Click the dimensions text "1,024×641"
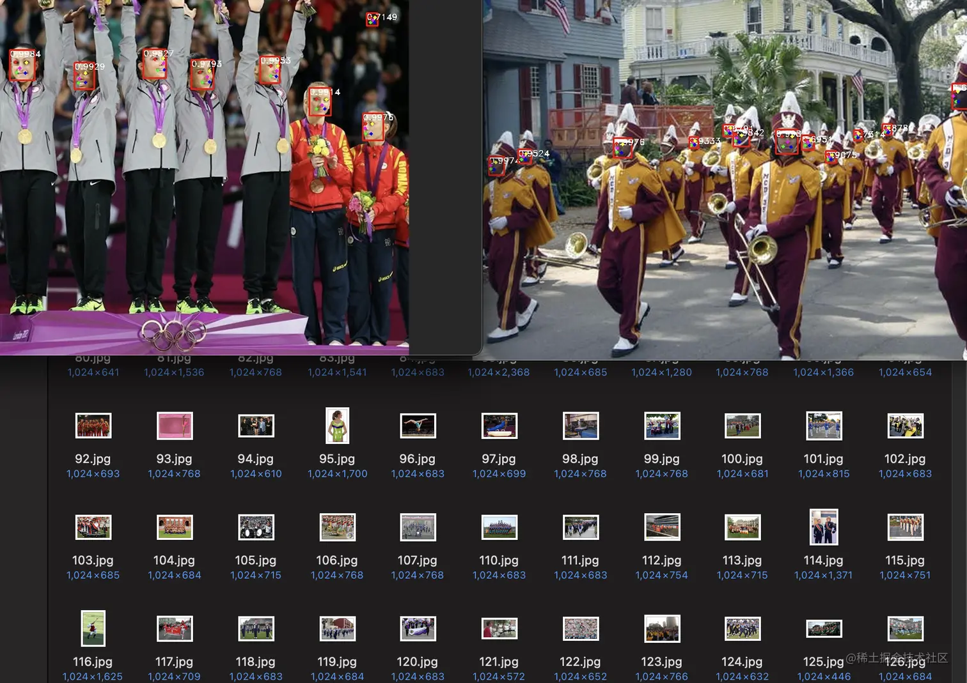The height and width of the screenshot is (683, 967). pos(93,372)
